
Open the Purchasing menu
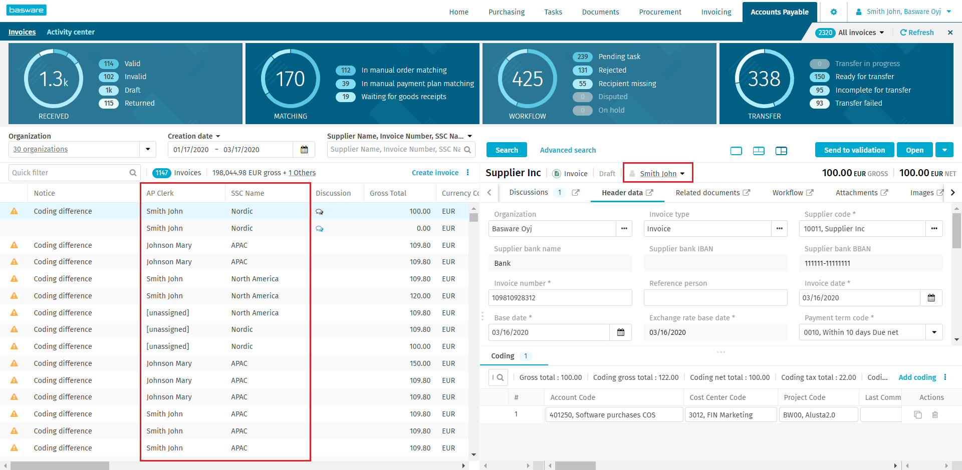507,12
